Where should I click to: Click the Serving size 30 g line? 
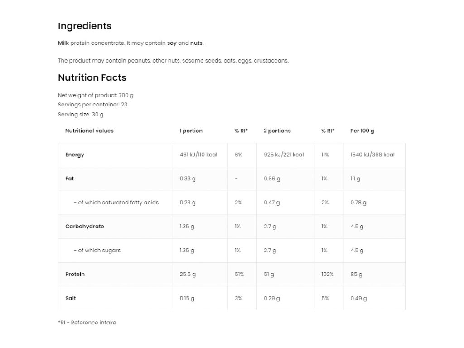[81, 115]
